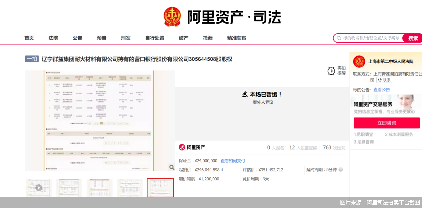Viewport: 422px width, 208px height.
Task: Click the 竞价周期 3天 text
Action: click(256, 179)
